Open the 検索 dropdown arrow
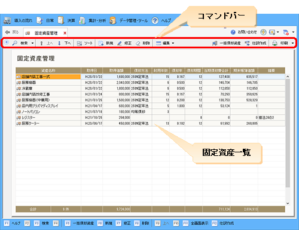Viewport: 299px width, 230px height. (x=32, y=43)
